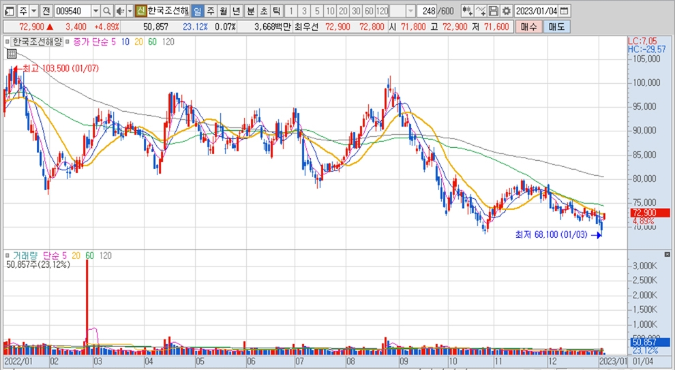Switch to weekly (주) chart period
The image size is (675, 370).
click(x=210, y=11)
